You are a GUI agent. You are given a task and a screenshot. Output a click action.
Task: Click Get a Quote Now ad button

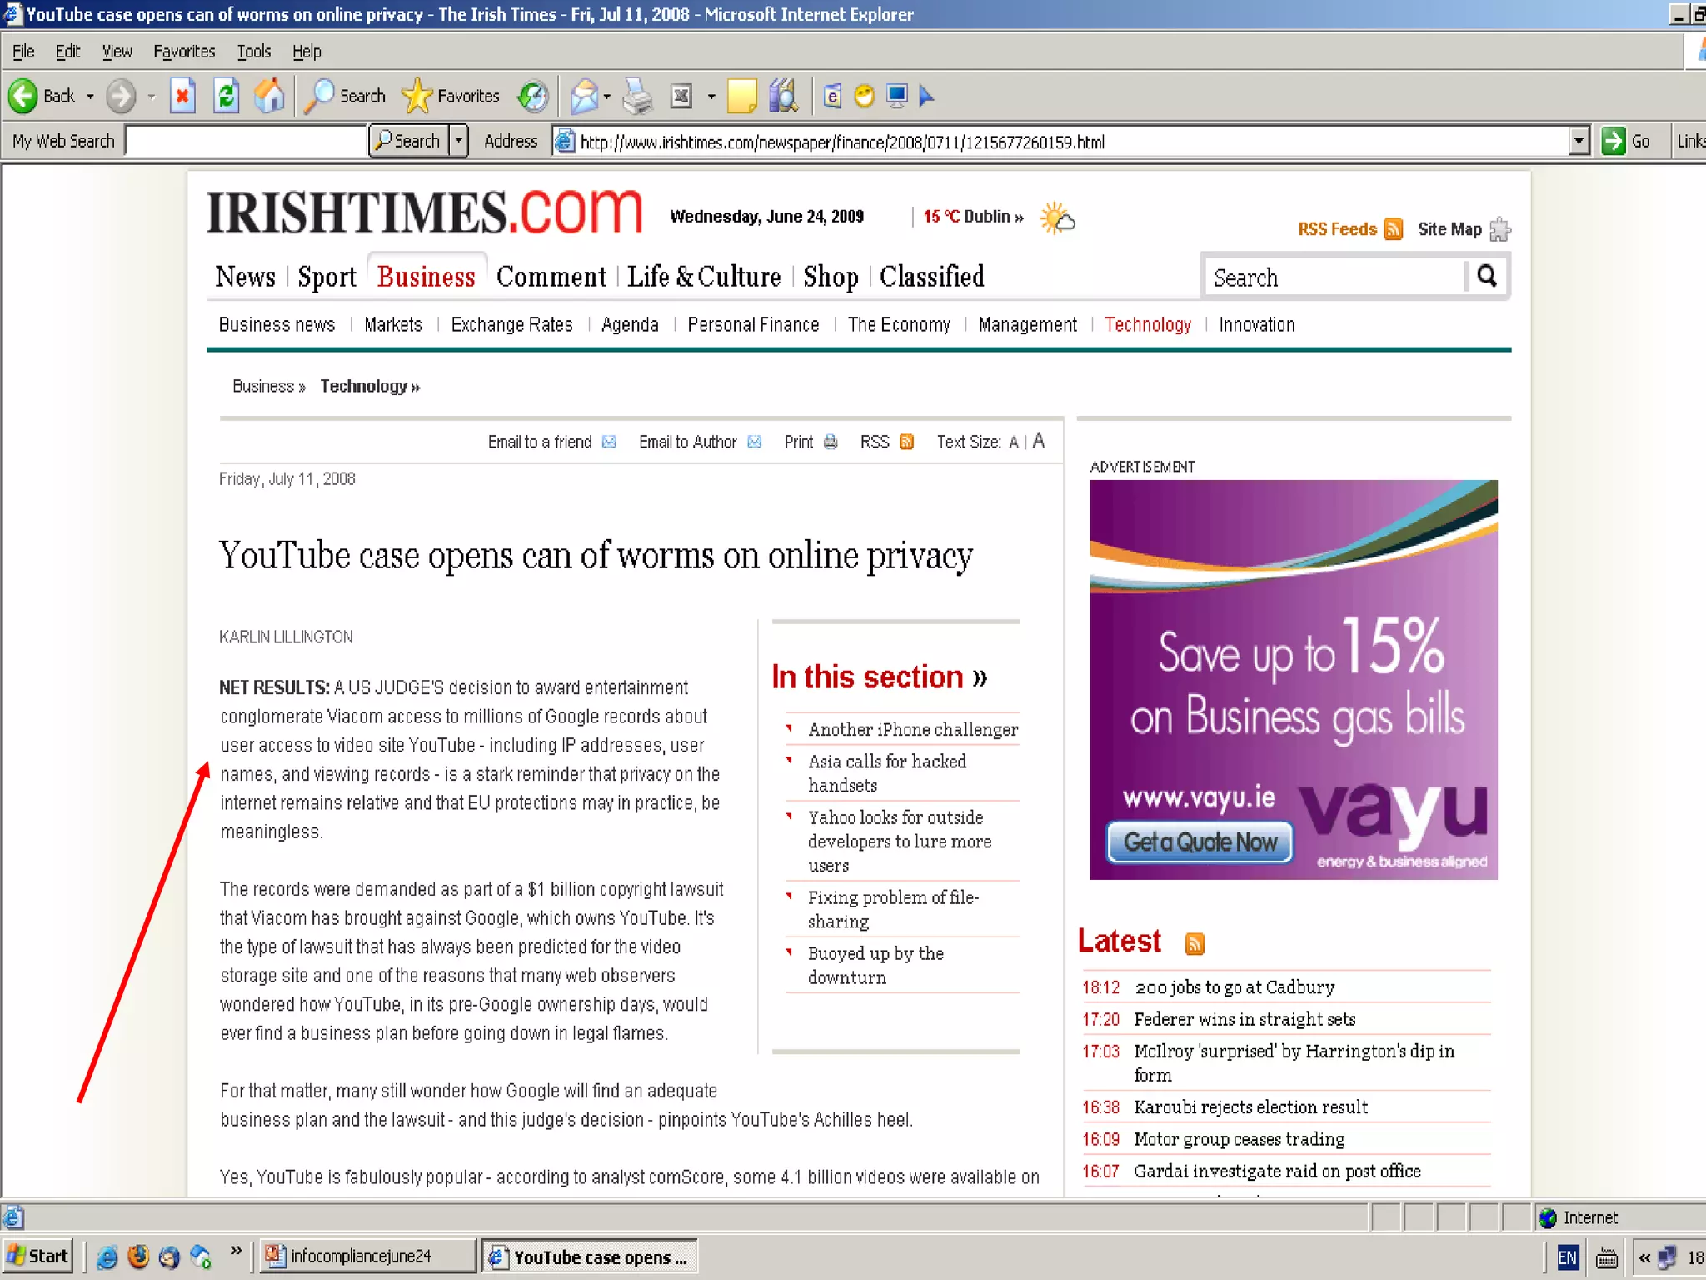pos(1200,842)
